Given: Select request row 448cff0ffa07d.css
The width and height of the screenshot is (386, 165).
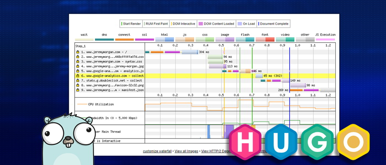Looking at the screenshot, I should coord(205,57).
